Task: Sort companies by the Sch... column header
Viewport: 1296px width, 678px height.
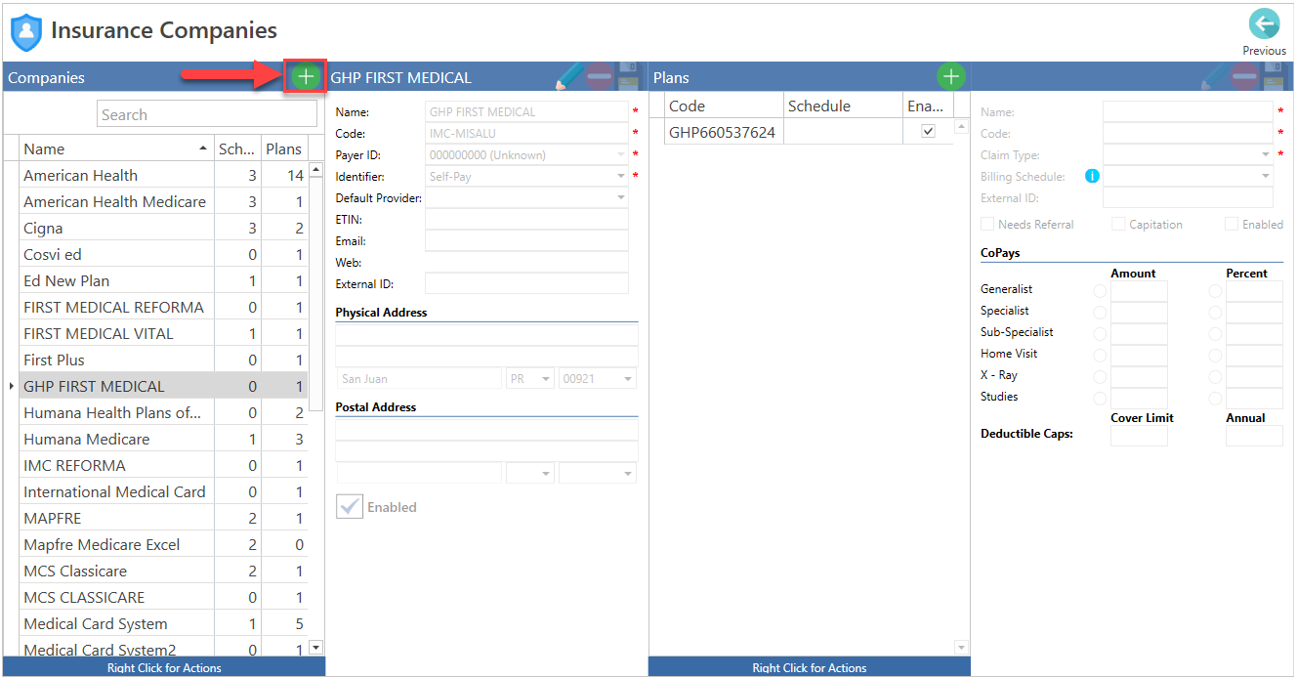Action: pos(237,148)
